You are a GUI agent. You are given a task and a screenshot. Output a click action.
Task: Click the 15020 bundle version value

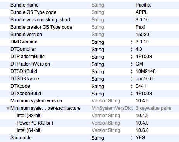point(142,35)
